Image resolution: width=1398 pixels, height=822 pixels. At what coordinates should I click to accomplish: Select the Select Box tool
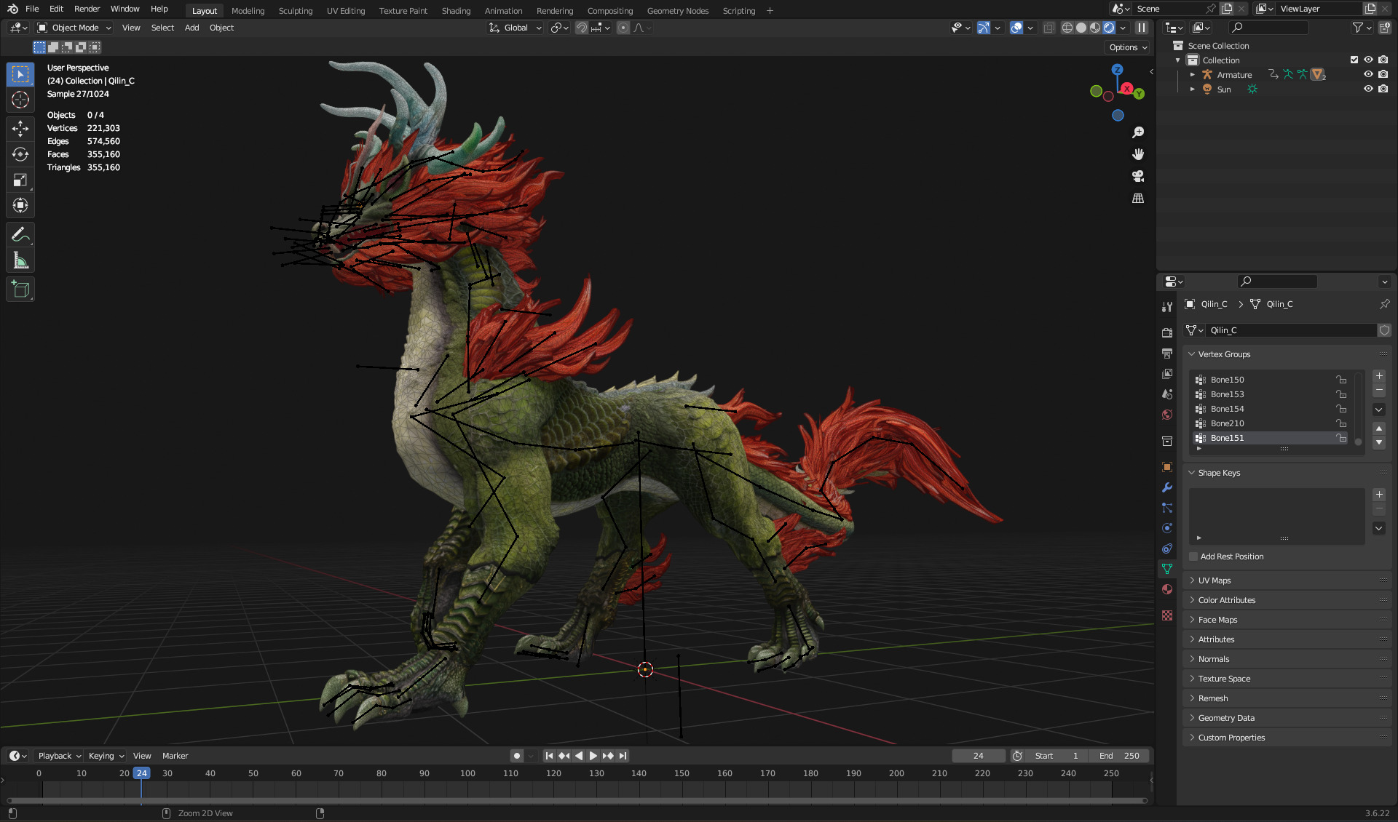20,74
